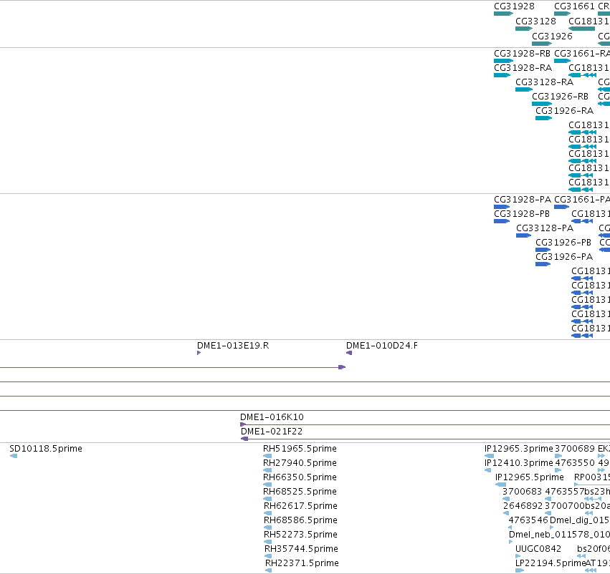
Task: Click the CG33128 gene feature
Action: 524,29
